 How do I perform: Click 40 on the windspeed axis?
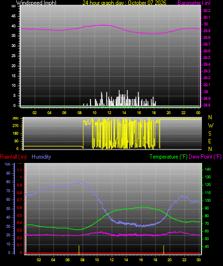point(13,26)
